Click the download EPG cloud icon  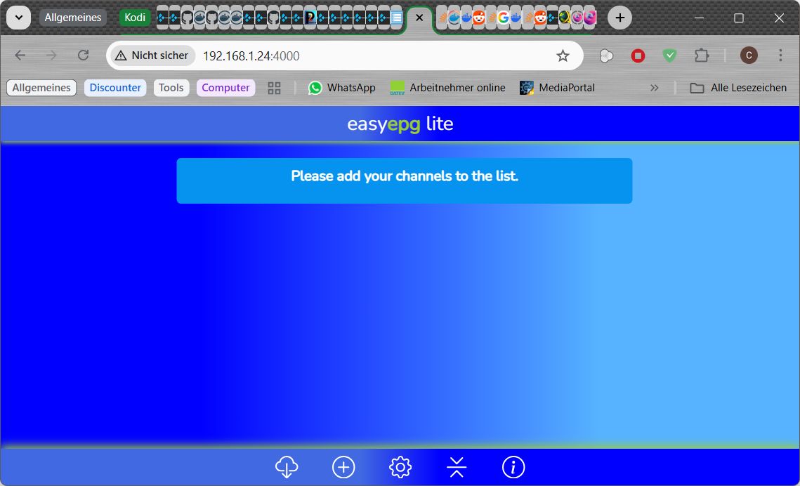pyautogui.click(x=287, y=467)
